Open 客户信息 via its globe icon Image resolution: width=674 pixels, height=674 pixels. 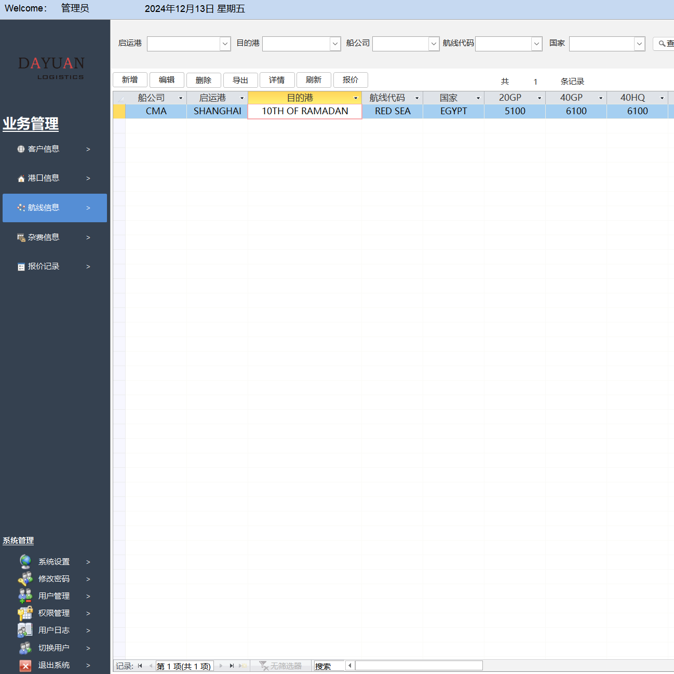(21, 149)
